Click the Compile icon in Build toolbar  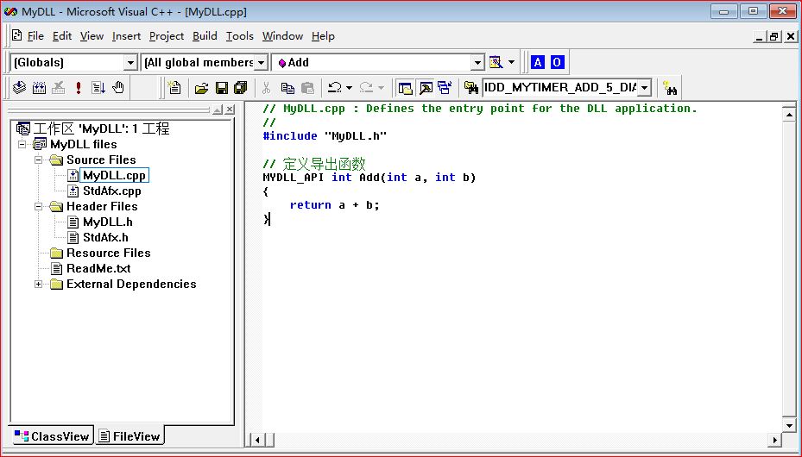20,88
